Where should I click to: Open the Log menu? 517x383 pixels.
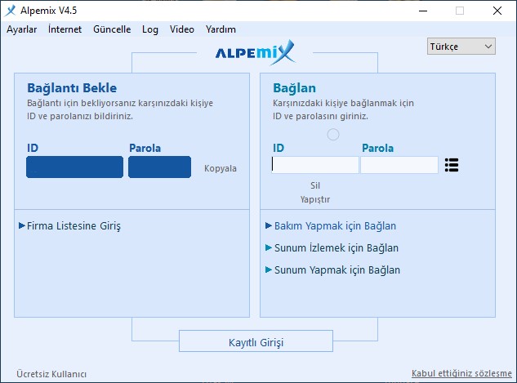[150, 29]
